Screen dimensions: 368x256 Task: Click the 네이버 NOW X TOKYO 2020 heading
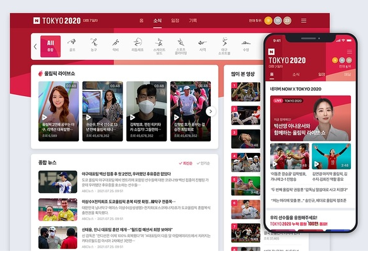295,89
